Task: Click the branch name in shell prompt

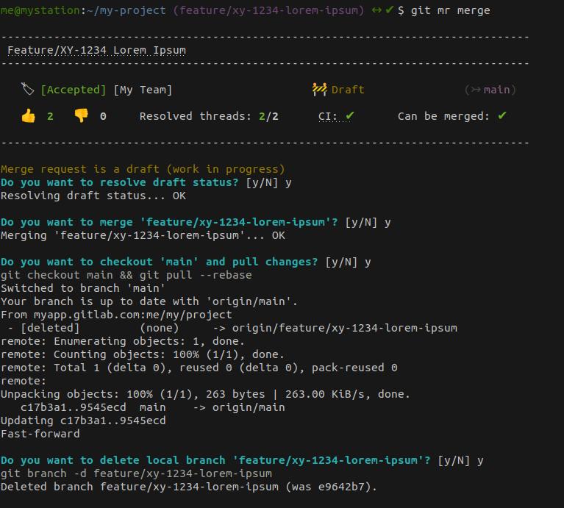Action: [268, 10]
